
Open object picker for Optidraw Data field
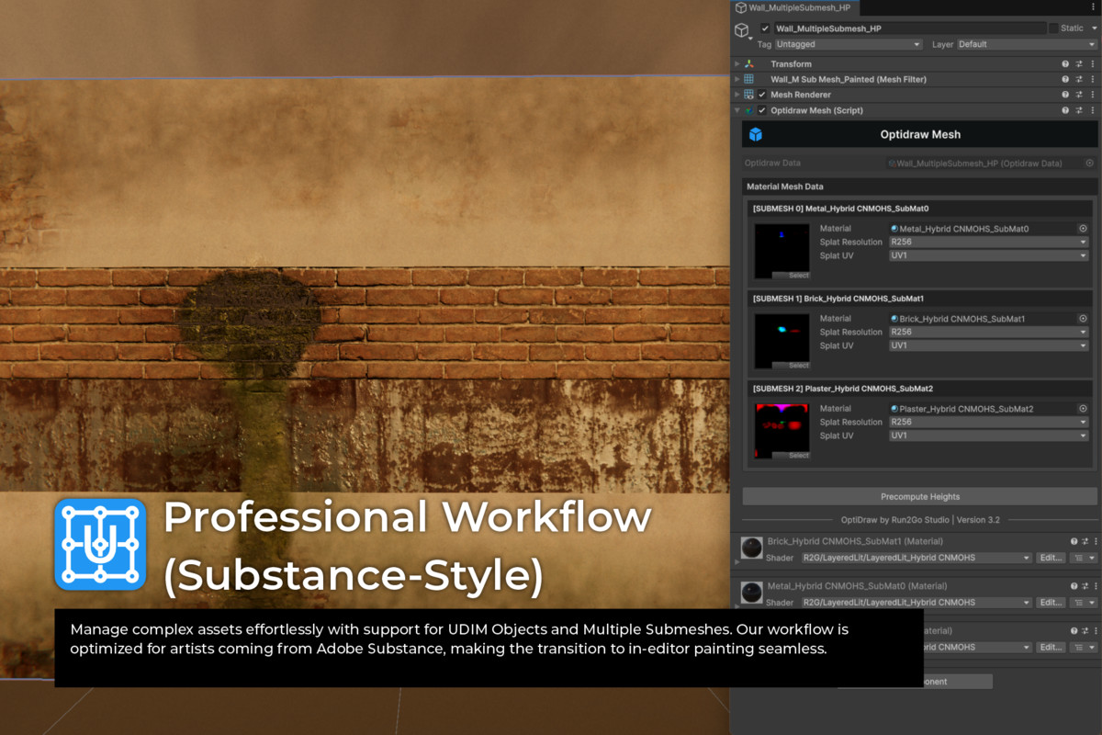1089,164
